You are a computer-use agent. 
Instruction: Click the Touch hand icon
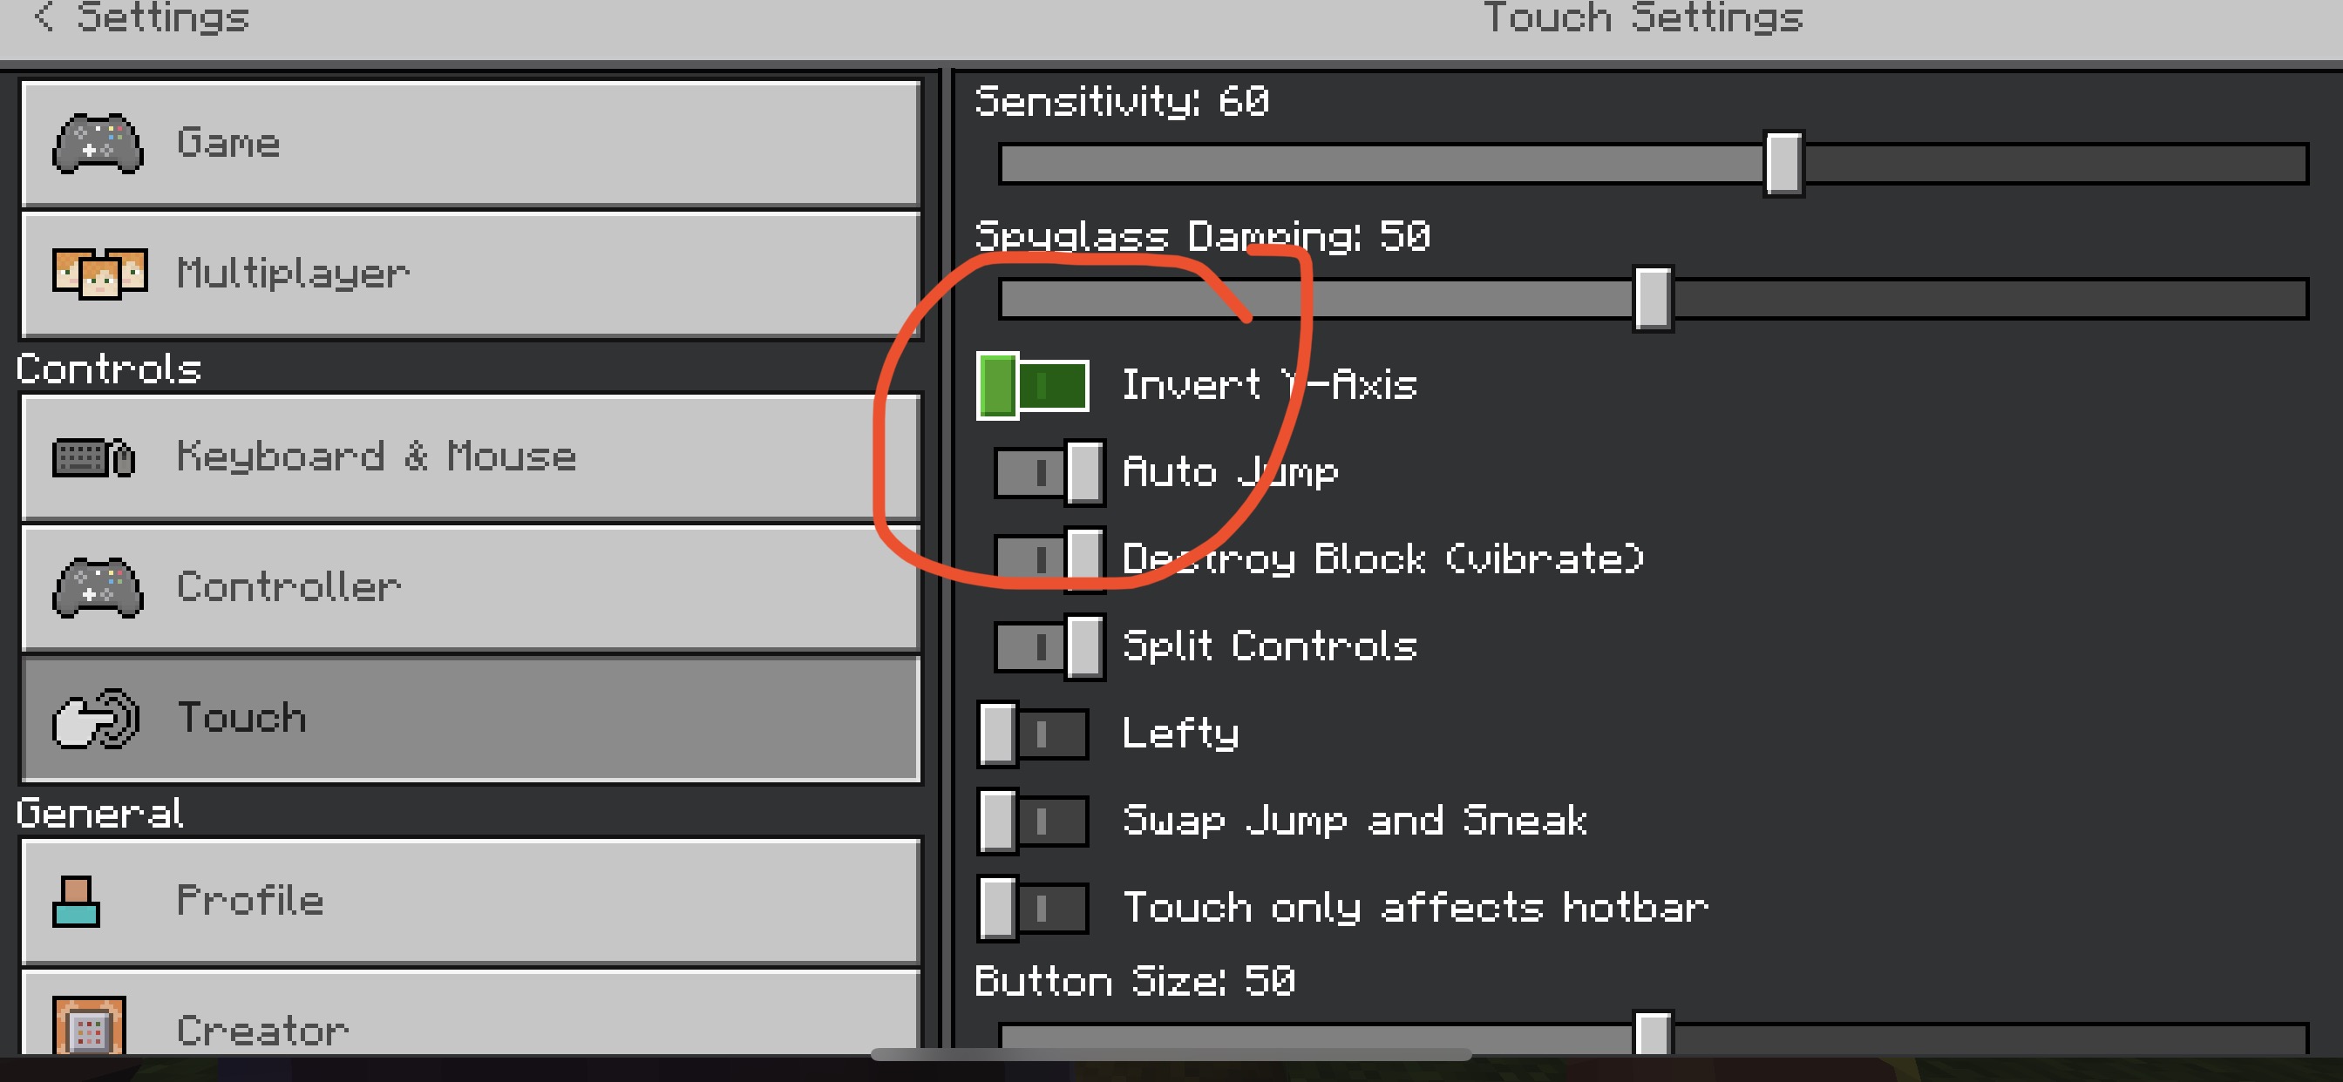click(96, 719)
